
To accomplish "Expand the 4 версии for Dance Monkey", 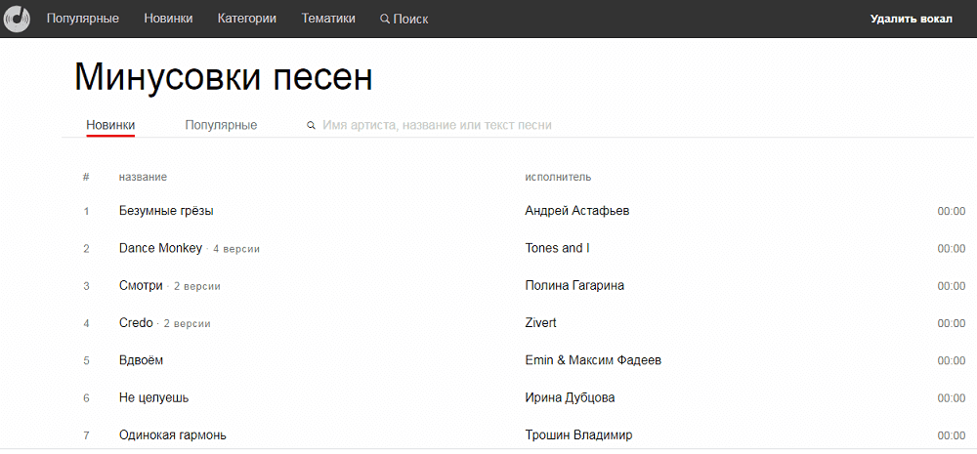I will click(x=236, y=249).
